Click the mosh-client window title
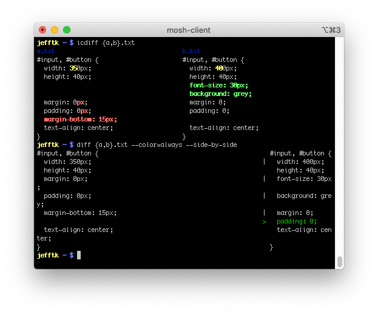Image resolution: width=378 pixels, height=314 pixels. pyautogui.click(x=188, y=30)
